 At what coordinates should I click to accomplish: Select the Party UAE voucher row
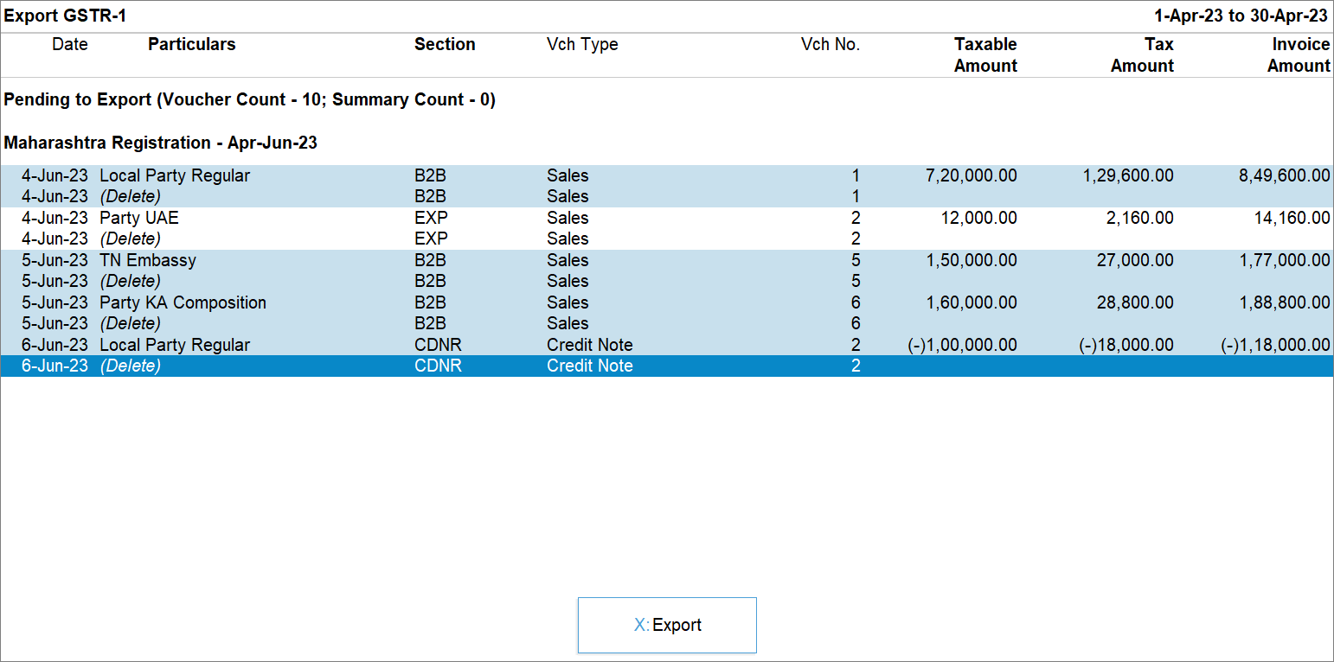667,218
